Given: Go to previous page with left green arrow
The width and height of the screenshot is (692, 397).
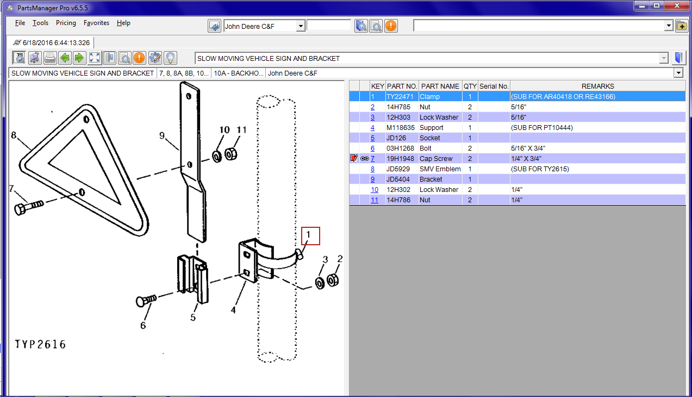Looking at the screenshot, I should pyautogui.click(x=65, y=58).
